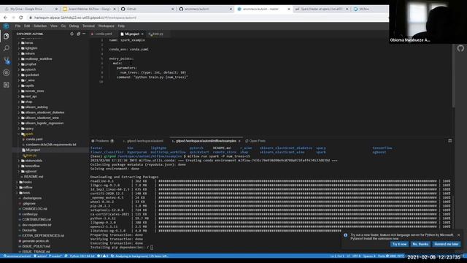
Task: Close the MLproject editor tab
Action: tap(142, 34)
